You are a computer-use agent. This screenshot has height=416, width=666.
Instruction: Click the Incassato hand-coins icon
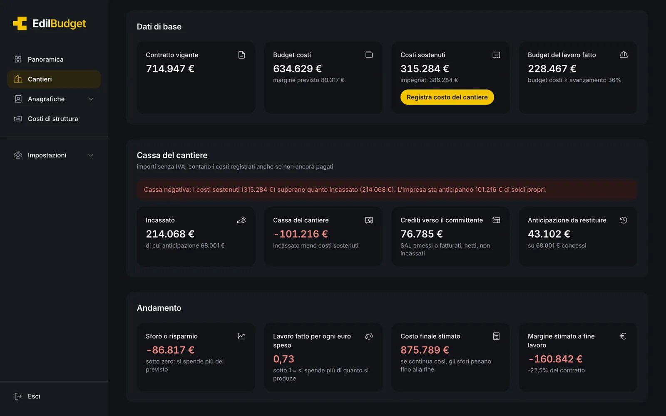coord(241,220)
